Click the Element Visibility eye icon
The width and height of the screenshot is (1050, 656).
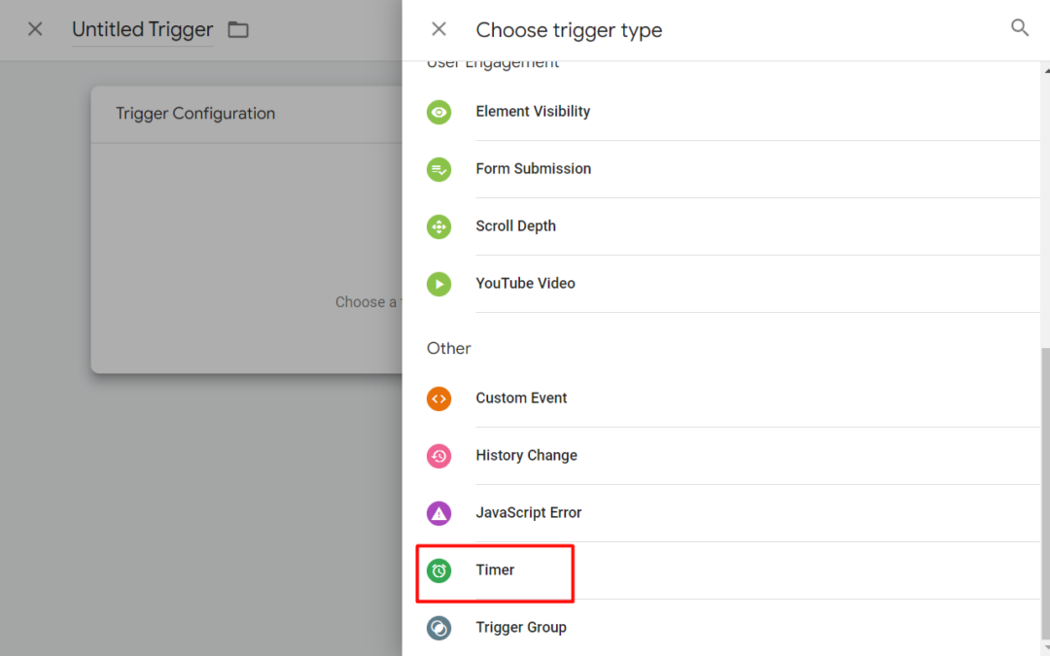tap(438, 112)
